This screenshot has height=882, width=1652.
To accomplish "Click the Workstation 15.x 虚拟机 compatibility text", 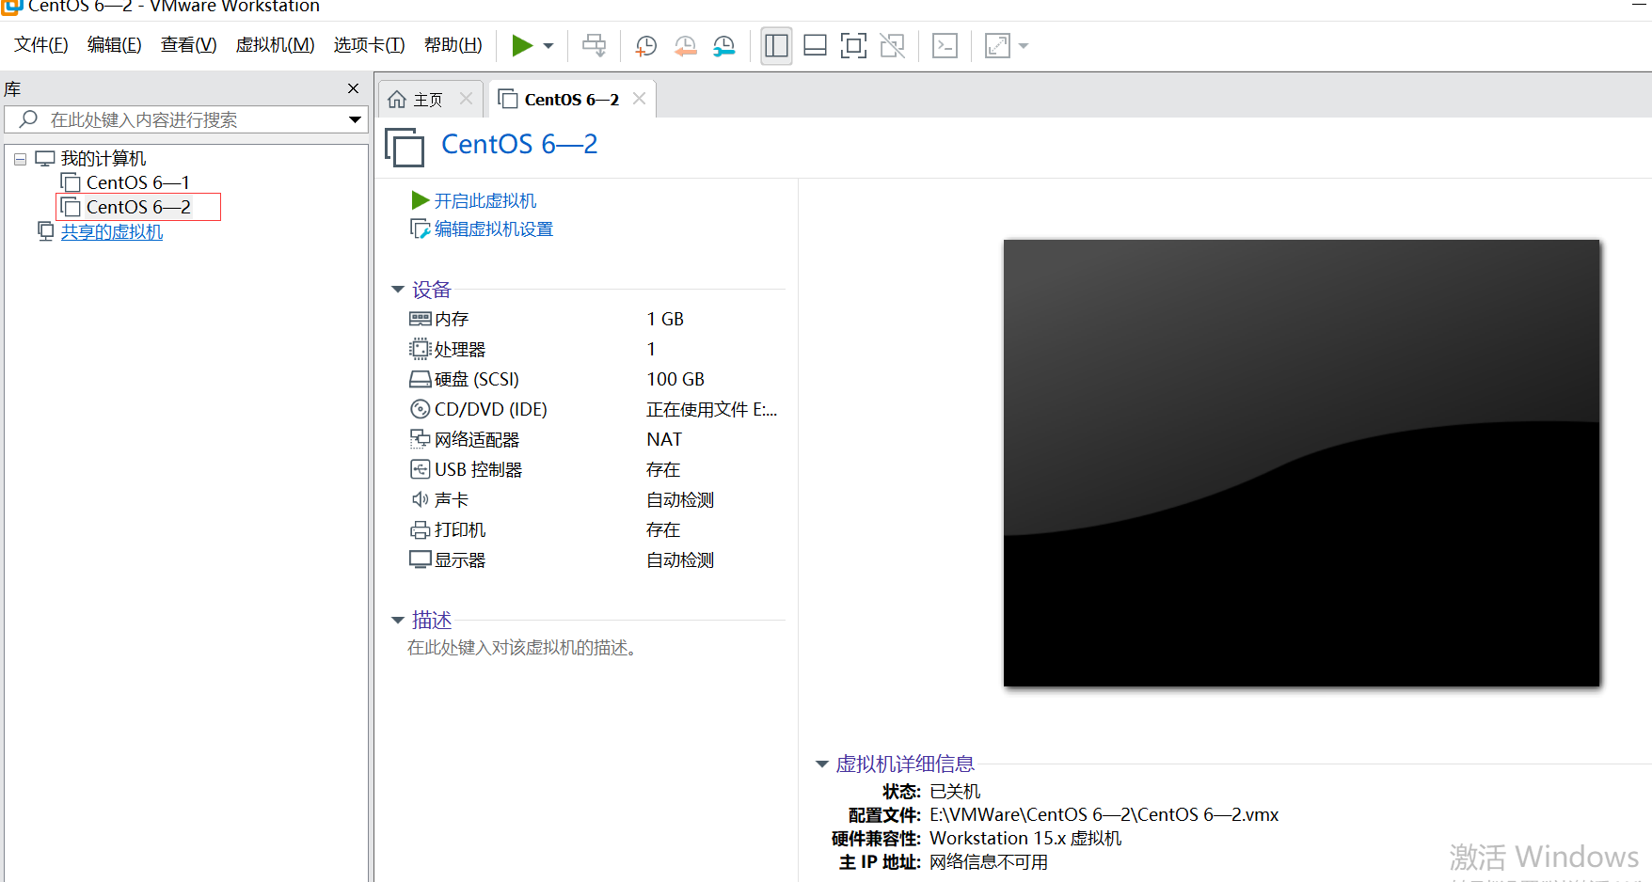I will pyautogui.click(x=1025, y=839).
